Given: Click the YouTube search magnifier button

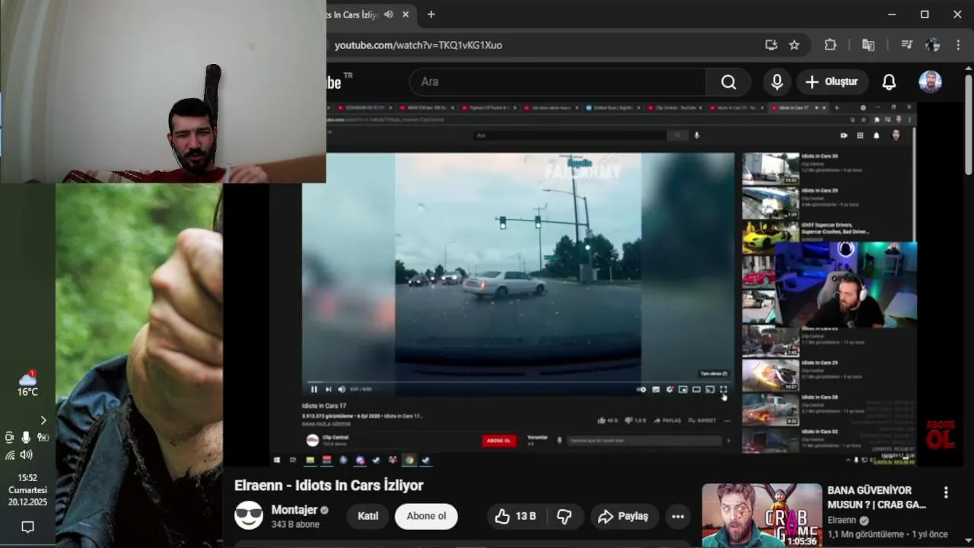Looking at the screenshot, I should pos(728,81).
